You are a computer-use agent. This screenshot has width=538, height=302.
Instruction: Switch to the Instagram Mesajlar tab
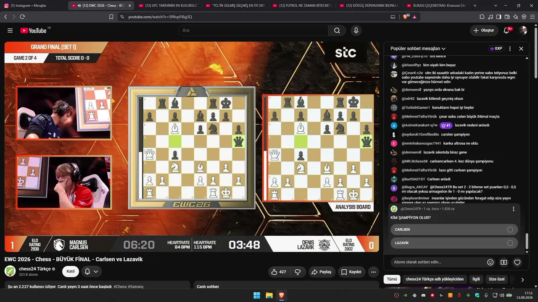(34, 5)
